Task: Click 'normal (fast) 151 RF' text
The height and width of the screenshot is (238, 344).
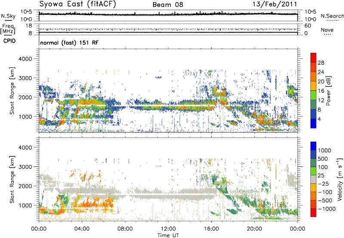Action: pyautogui.click(x=69, y=43)
